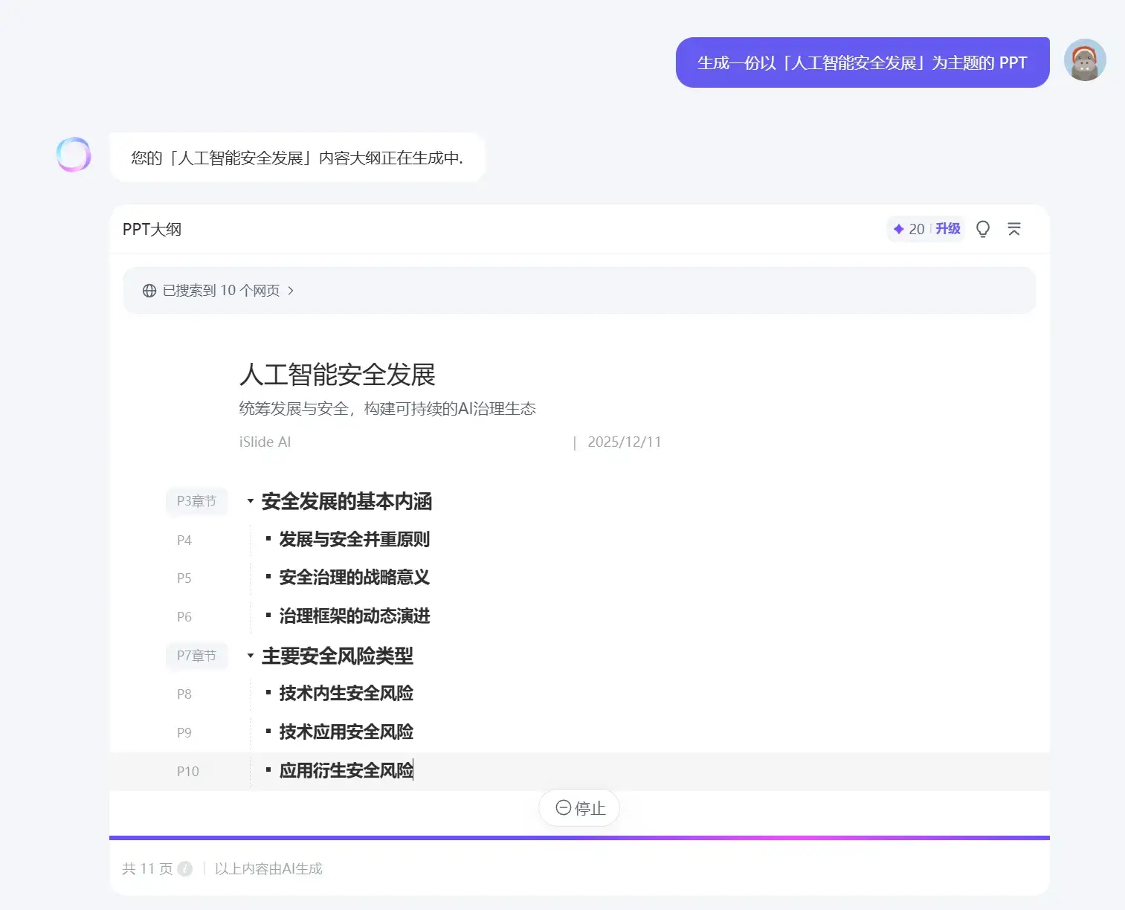Screen dimensions: 1125x910
Task: Select the P7章节 page tag
Action: click(196, 656)
